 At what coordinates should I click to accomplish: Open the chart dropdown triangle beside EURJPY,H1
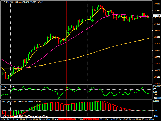pyautogui.click(x=2, y=2)
